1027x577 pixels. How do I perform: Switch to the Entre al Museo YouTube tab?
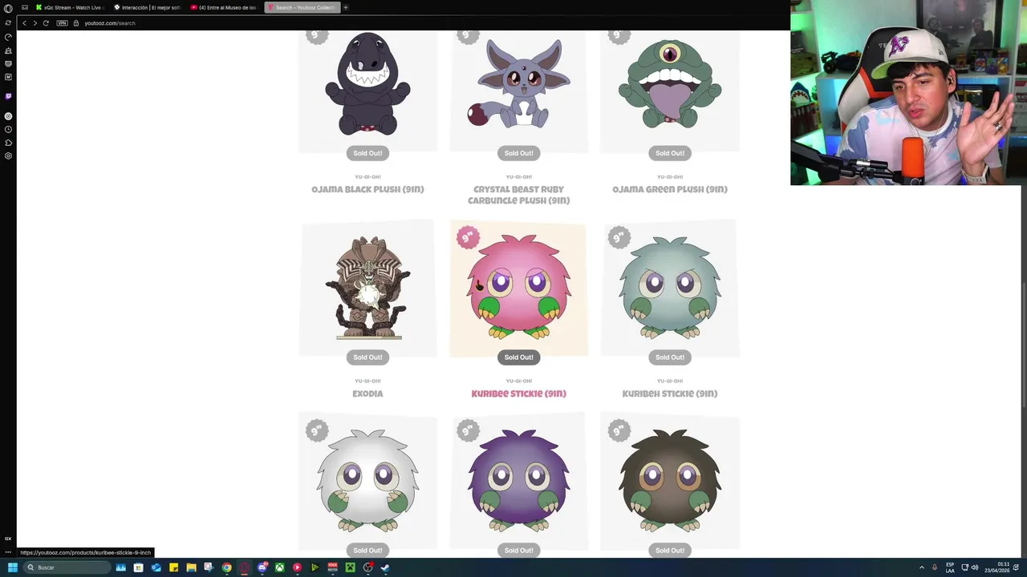225,7
